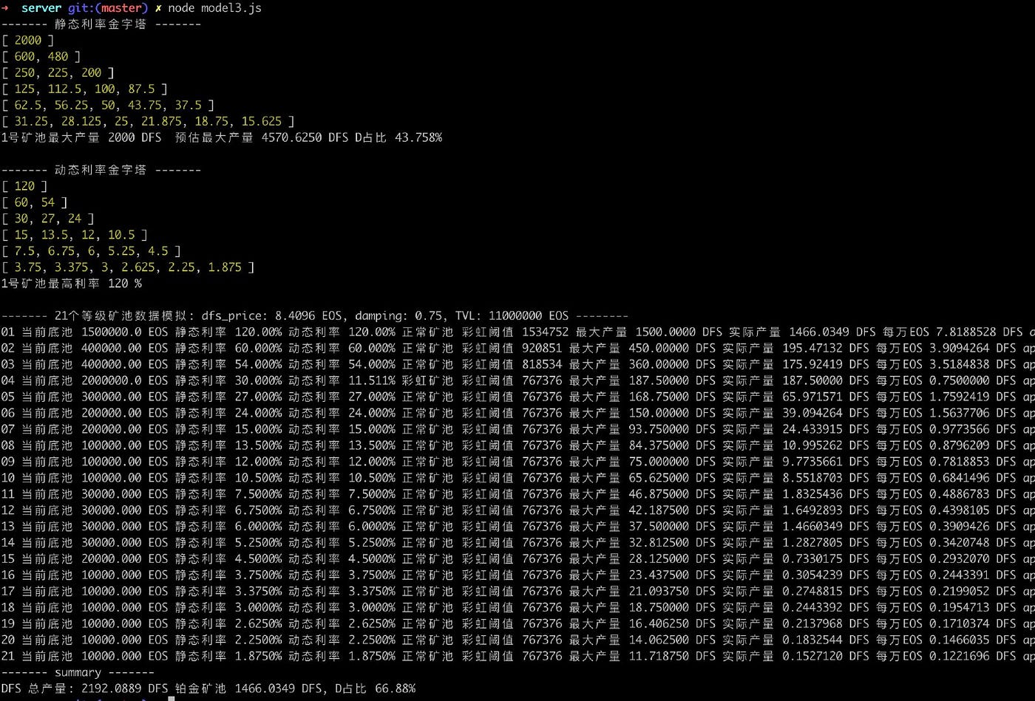This screenshot has width=1035, height=701.
Task: Click '1500000.0 EOS' in pool row 01
Action: tap(125, 332)
